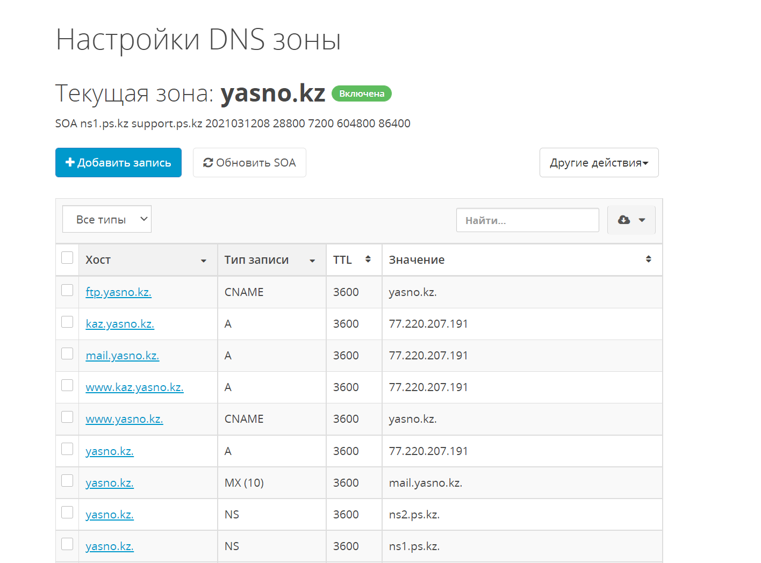
Task: Click the Включена status badge
Action: [x=362, y=93]
